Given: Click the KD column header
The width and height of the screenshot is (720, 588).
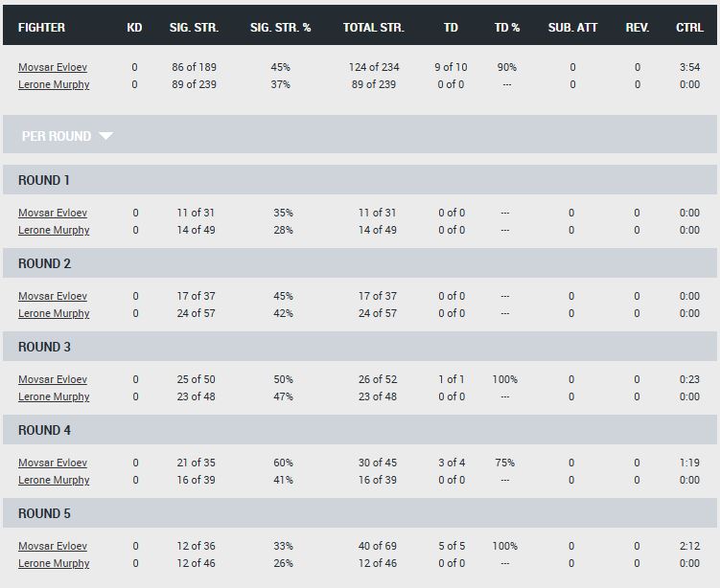Looking at the screenshot, I should click(x=134, y=28).
